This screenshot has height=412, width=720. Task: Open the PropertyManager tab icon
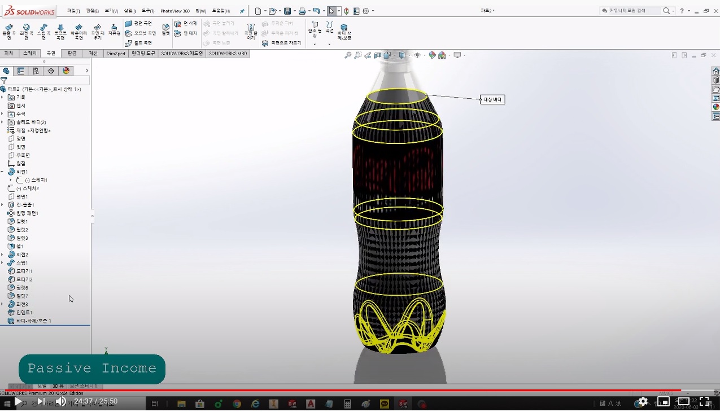[21, 71]
